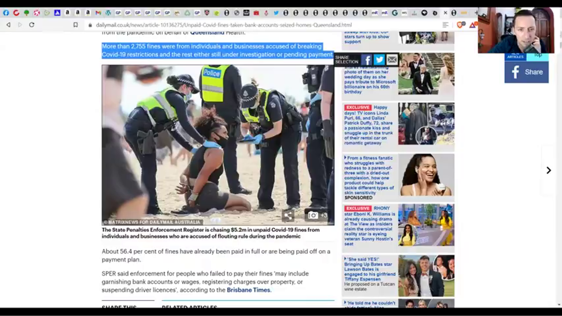Open the Lawson Bates engagement story thumbnail
The image size is (562, 316).
[x=426, y=276]
